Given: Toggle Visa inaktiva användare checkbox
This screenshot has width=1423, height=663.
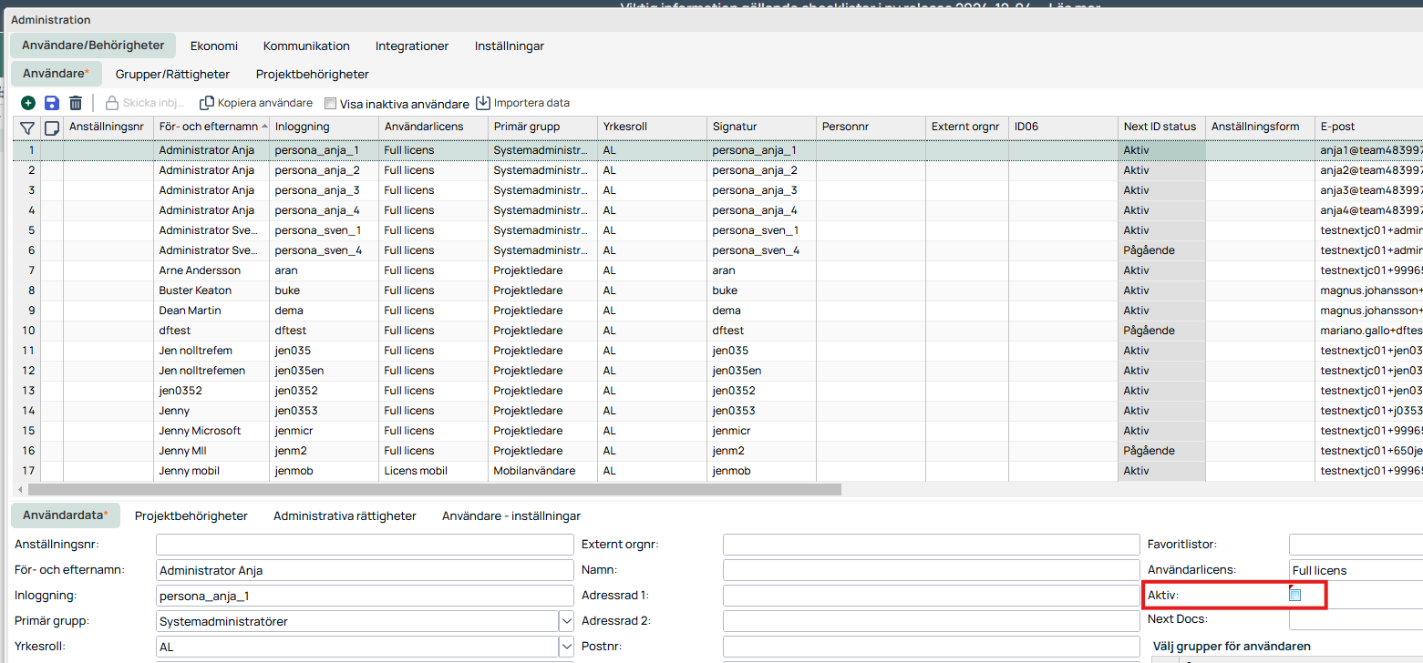Looking at the screenshot, I should point(331,104).
